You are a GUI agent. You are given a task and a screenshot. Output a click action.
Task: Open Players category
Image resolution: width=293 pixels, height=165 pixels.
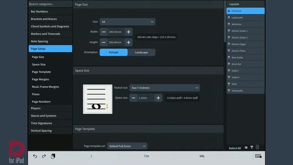[50, 108]
